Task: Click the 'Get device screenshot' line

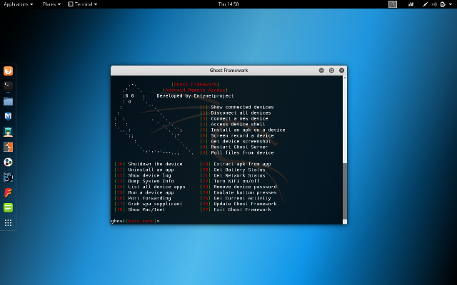Action: coord(236,141)
